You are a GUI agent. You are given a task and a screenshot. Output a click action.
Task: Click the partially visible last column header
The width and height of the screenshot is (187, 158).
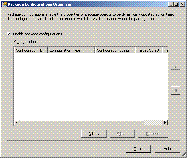coord(165,50)
